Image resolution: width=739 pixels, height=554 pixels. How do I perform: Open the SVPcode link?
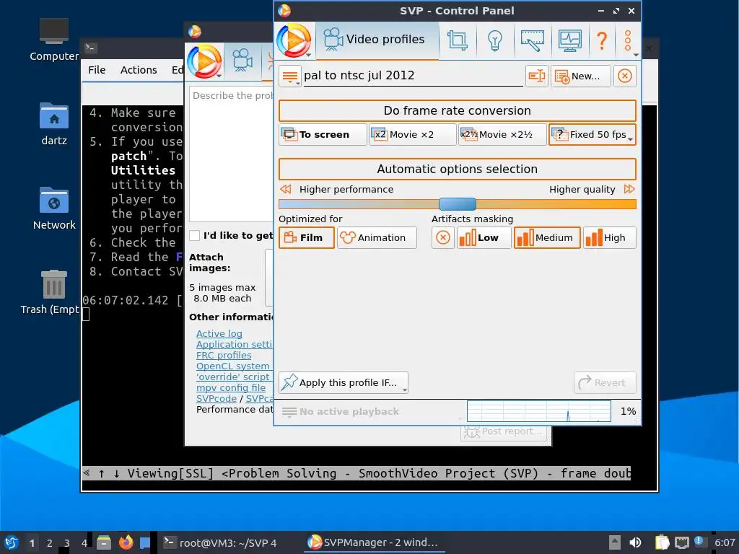point(217,398)
